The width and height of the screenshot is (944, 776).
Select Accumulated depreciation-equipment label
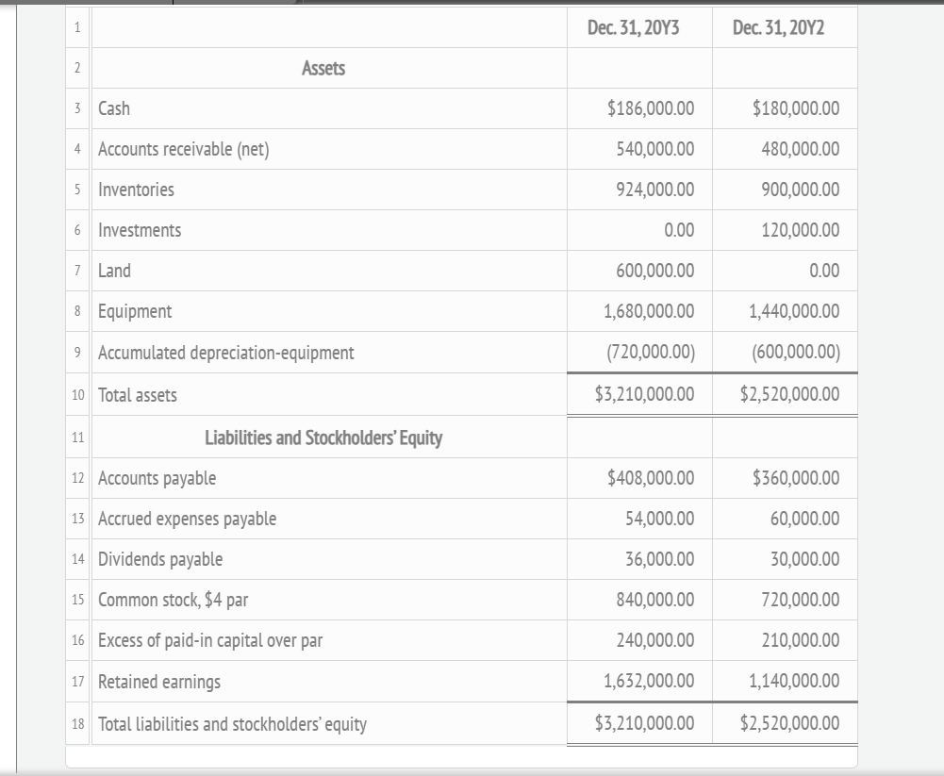[225, 353]
